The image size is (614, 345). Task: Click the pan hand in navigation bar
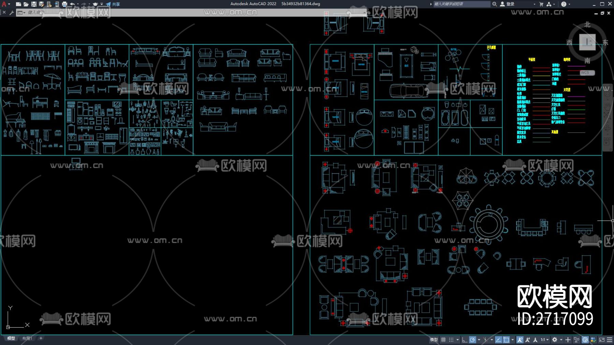tap(608, 107)
